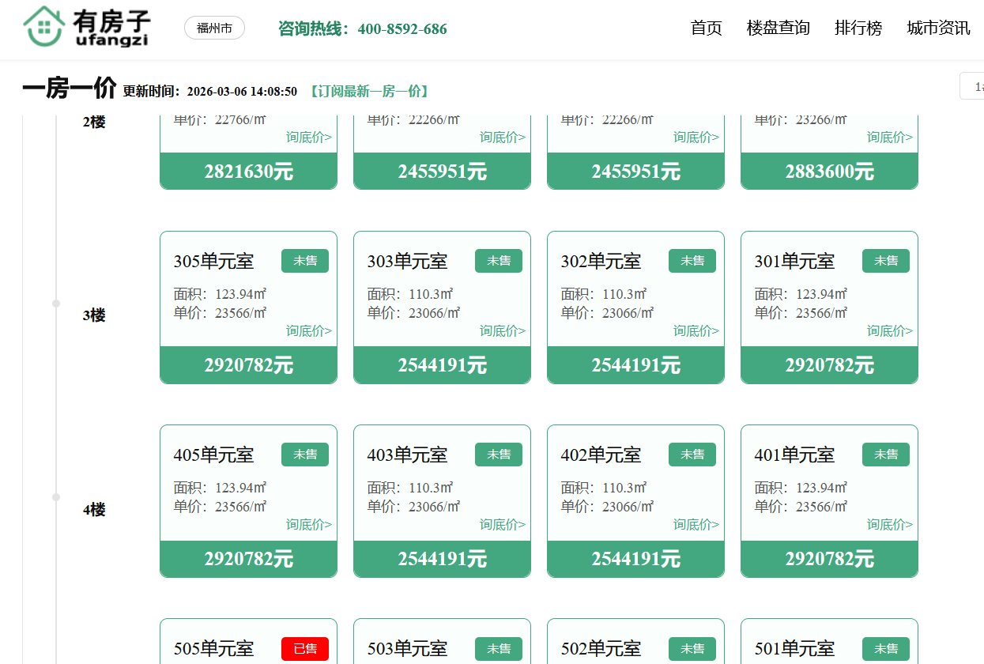Image resolution: width=984 pixels, height=664 pixels.
Task: Select the 3楼 timeline floor marker
Action: pyautogui.click(x=93, y=315)
